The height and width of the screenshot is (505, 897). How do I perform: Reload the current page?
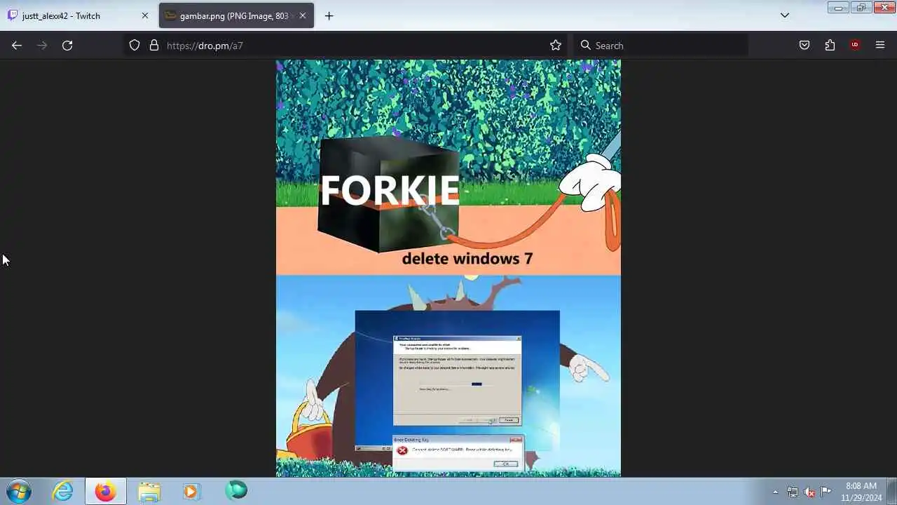pos(67,46)
